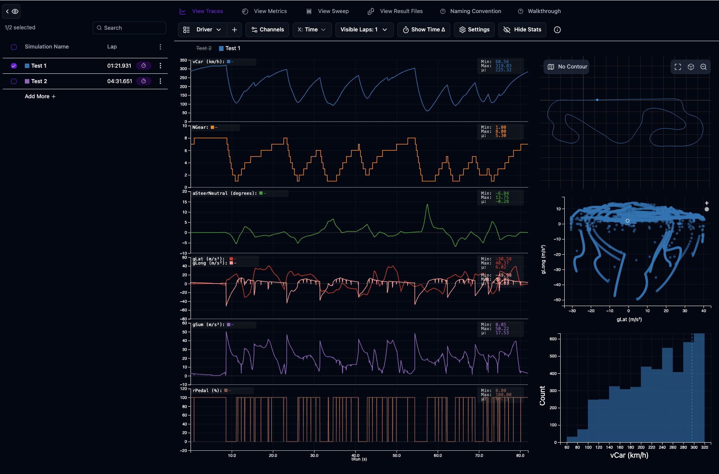719x474 pixels.
Task: Open the Driver layout dropdown
Action: [202, 30]
